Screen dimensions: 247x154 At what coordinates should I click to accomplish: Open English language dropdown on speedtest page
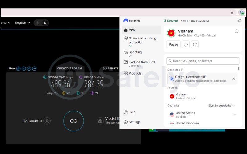coord(22,23)
